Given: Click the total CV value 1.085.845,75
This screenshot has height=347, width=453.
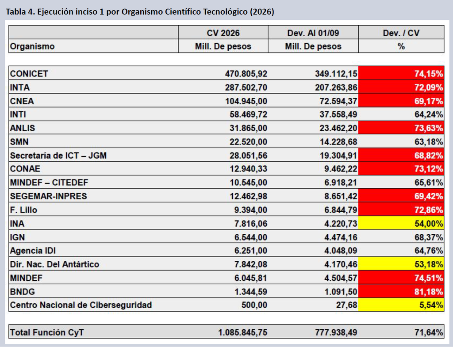Looking at the screenshot, I should [243, 332].
